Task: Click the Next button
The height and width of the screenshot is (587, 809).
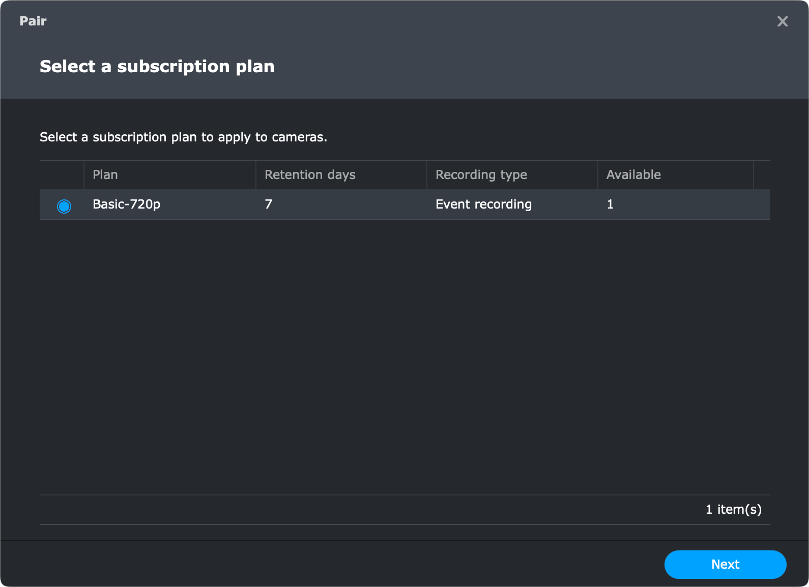Action: (725, 564)
